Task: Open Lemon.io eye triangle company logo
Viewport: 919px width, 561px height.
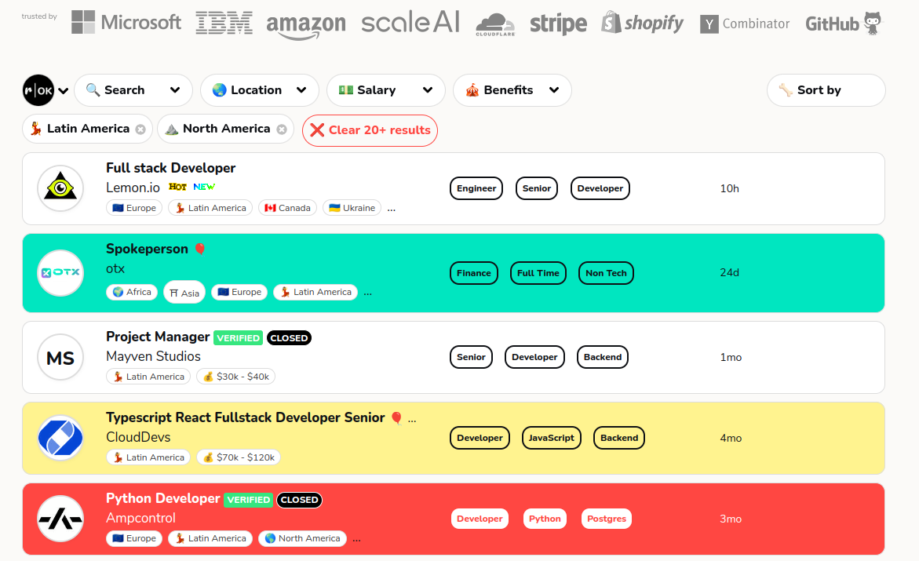Action: [60, 188]
